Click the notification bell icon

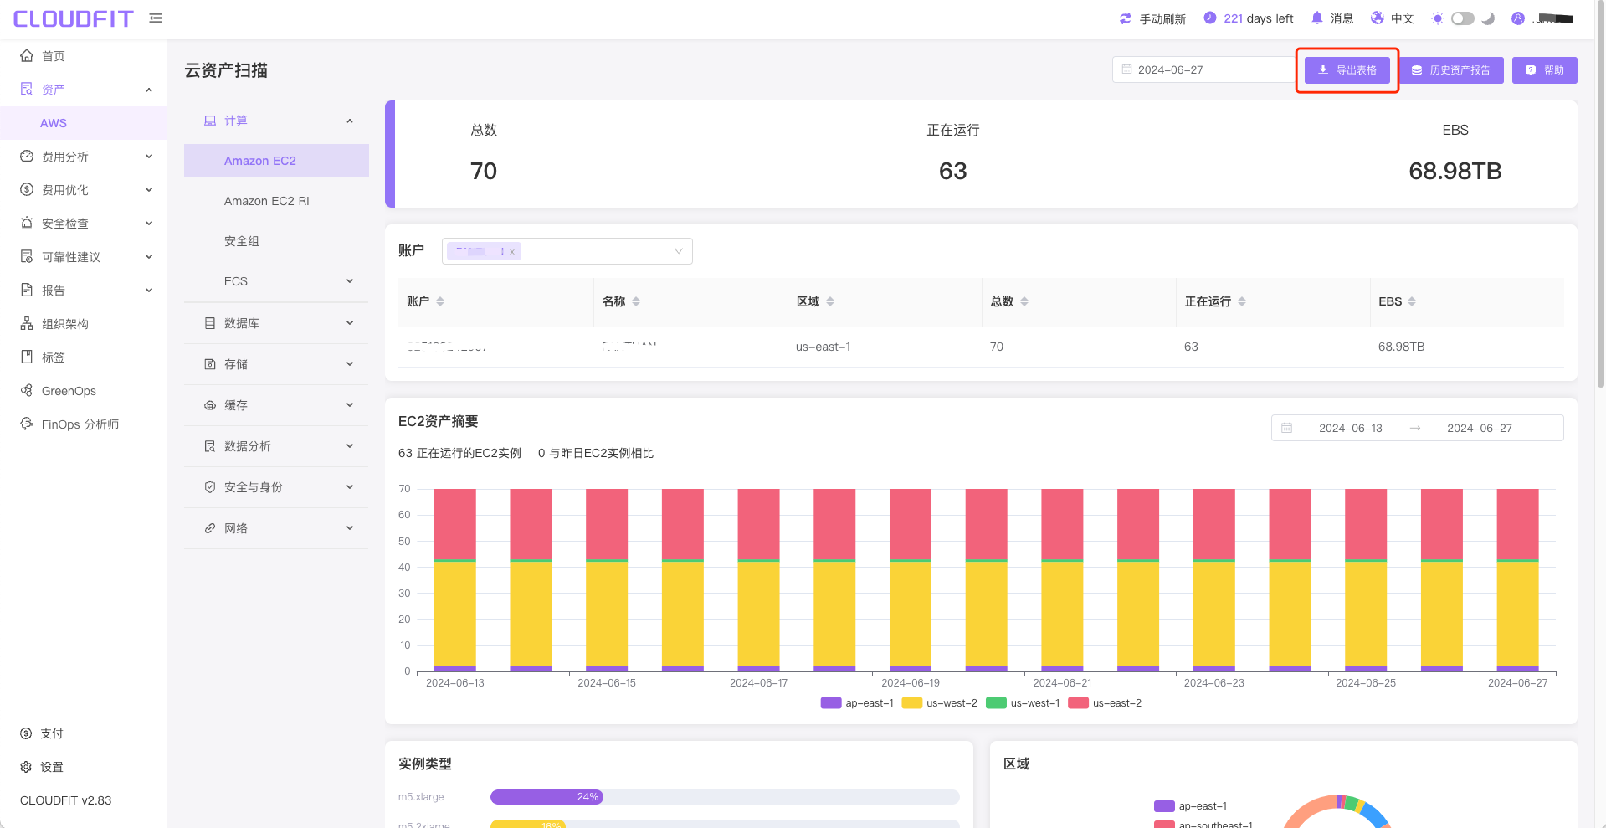[1317, 18]
